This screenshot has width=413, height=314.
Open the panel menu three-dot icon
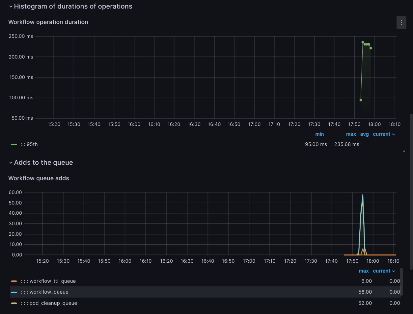[x=401, y=22]
